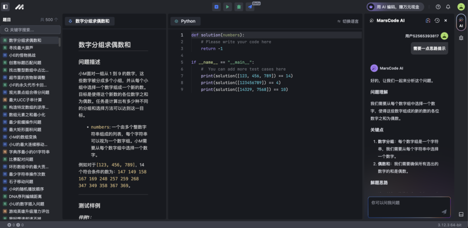The height and width of the screenshot is (228, 468).
Task: Open problem 小M的数组变换
Action: tap(30, 137)
